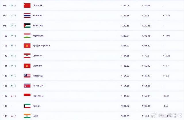Click the green up arrow beside Malaysia
Viewport: 184px width, 120px height.
click(12, 76)
